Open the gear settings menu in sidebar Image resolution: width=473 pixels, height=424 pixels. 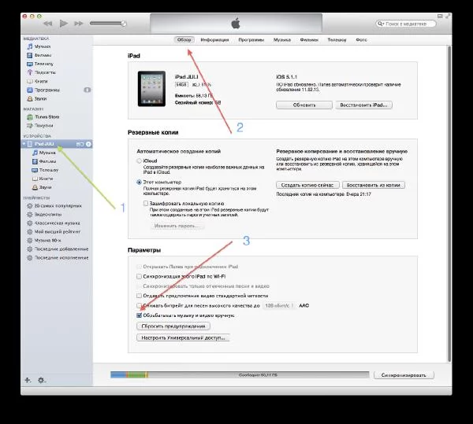coord(41,380)
